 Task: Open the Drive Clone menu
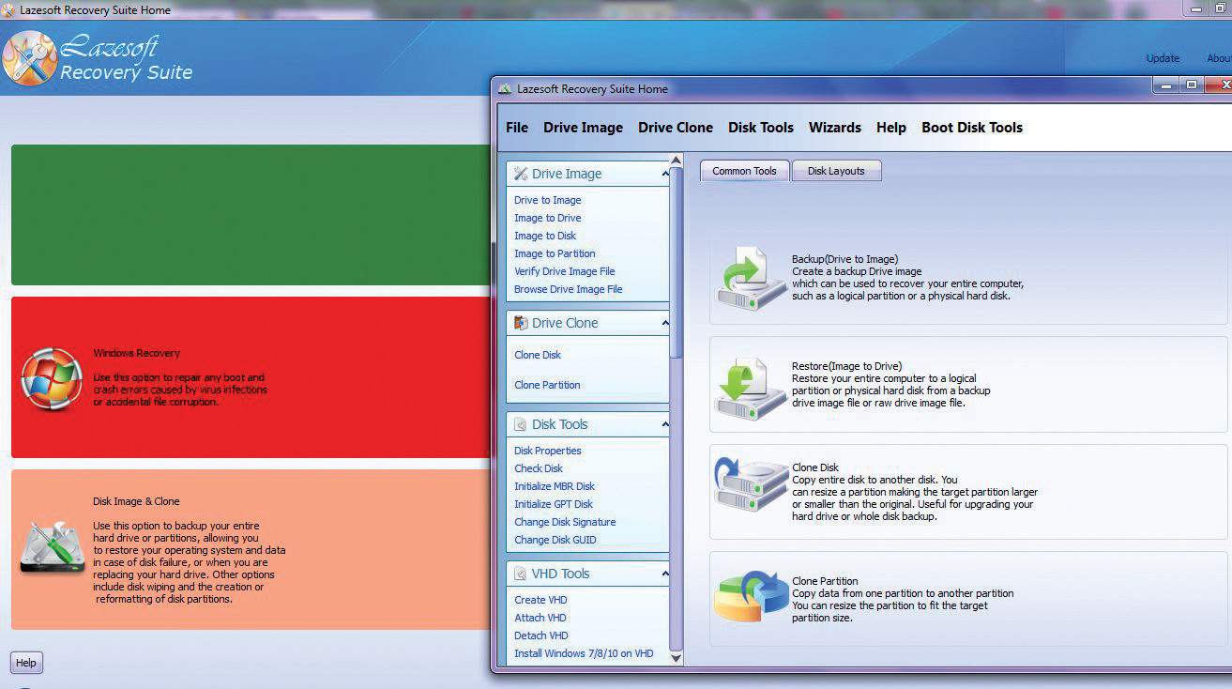(x=676, y=128)
